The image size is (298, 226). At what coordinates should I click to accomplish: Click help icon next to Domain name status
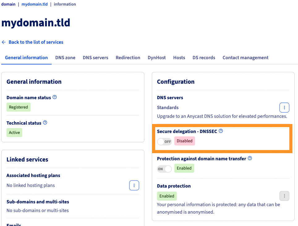55,97
